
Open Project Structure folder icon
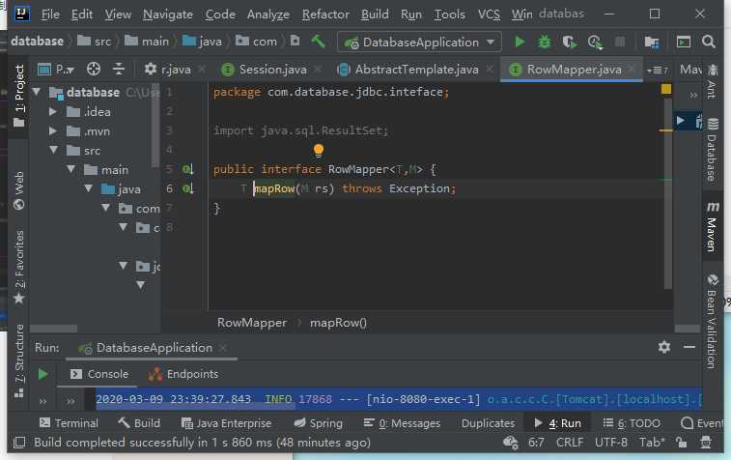pos(651,43)
